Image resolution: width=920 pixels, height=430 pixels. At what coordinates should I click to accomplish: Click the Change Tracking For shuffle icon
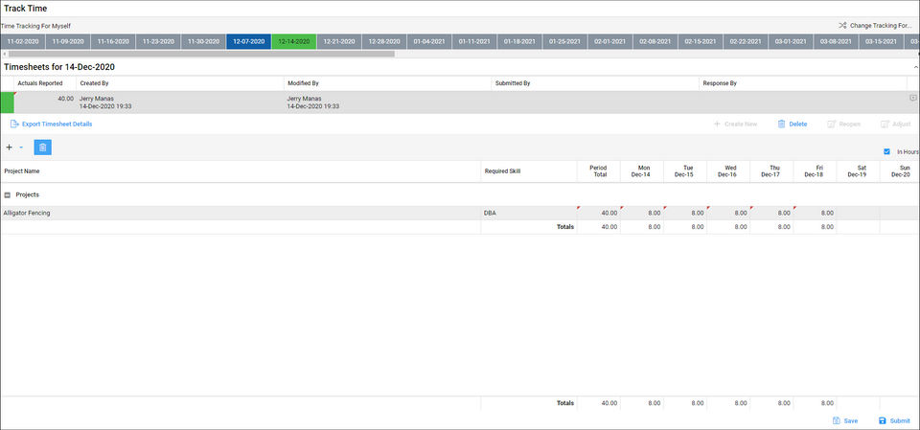tap(842, 26)
